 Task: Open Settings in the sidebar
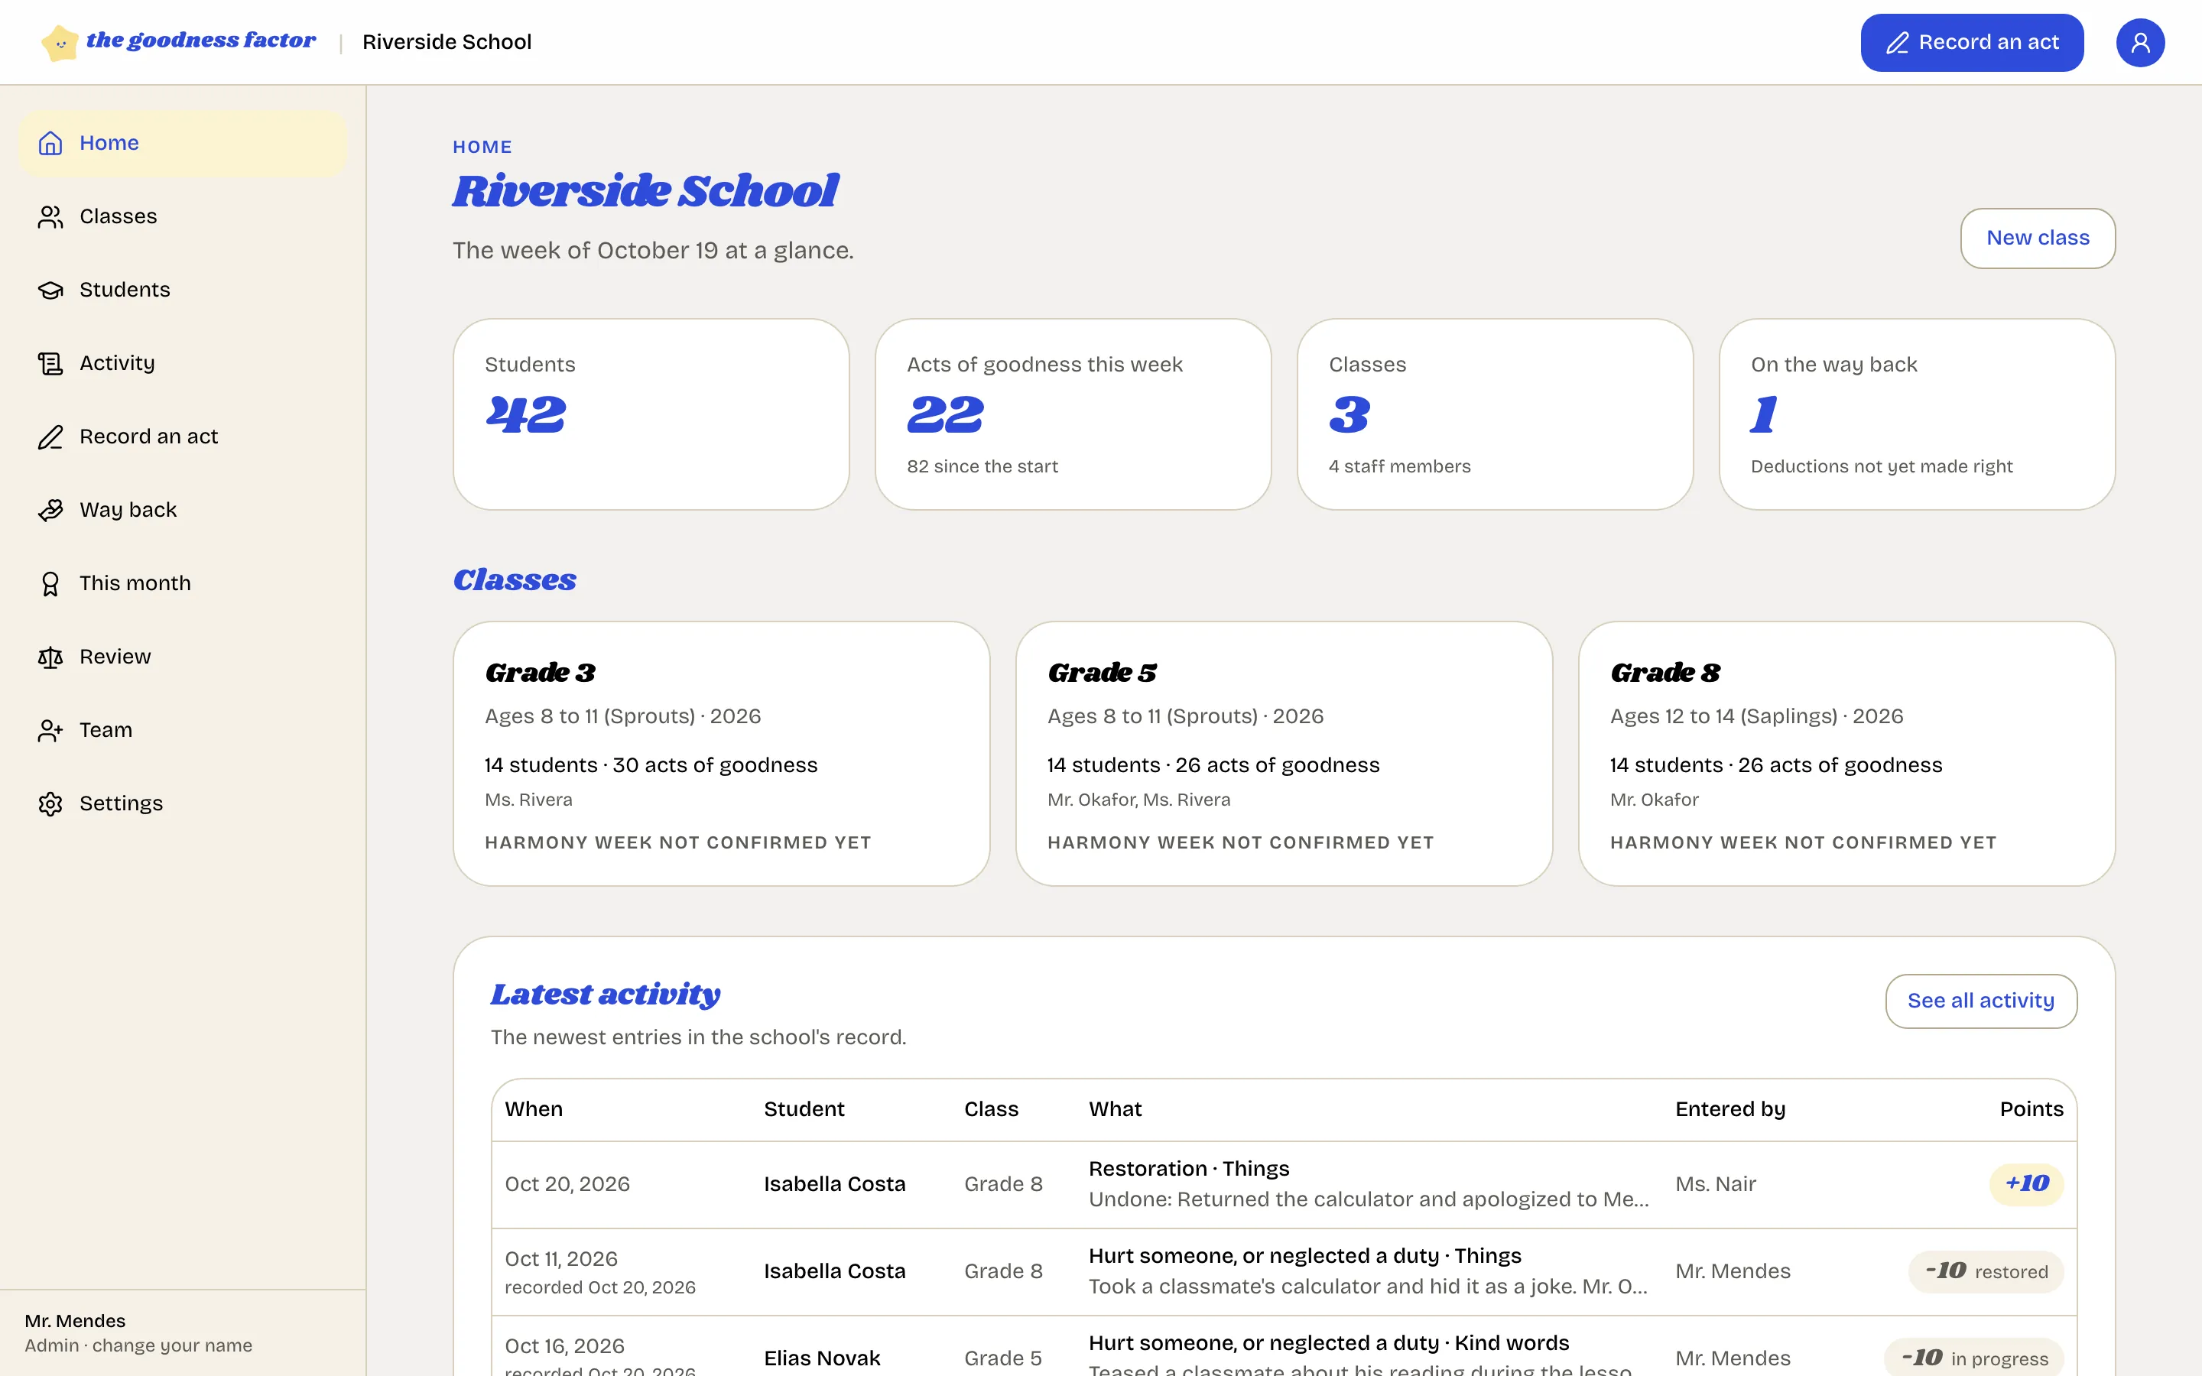(182, 803)
